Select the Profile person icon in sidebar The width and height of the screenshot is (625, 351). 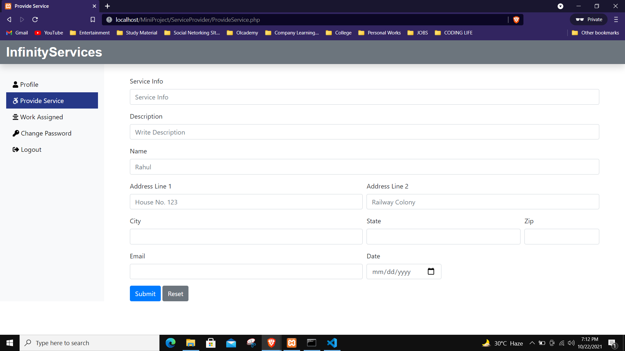15,84
